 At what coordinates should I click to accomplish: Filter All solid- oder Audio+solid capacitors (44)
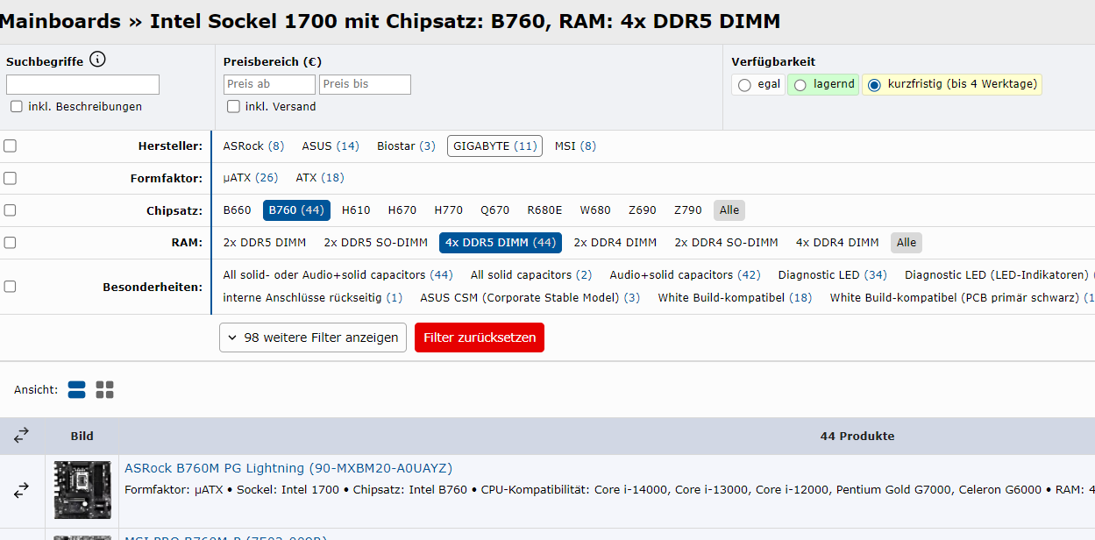[x=338, y=275]
